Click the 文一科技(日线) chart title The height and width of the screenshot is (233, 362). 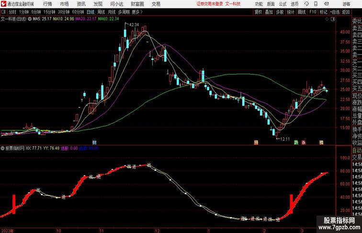tap(13, 19)
